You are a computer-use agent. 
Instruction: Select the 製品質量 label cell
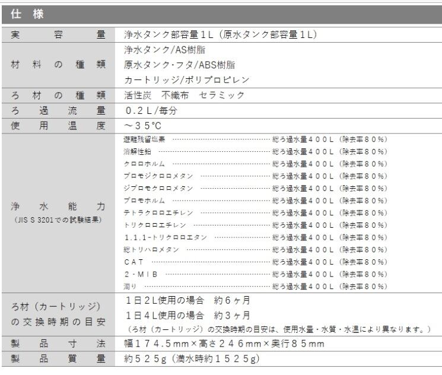(58, 359)
